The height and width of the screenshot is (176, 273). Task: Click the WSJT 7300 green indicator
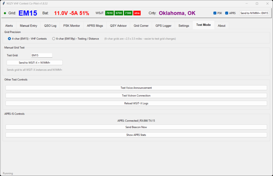click(128, 13)
